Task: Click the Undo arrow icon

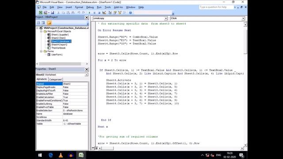Action: (79, 13)
